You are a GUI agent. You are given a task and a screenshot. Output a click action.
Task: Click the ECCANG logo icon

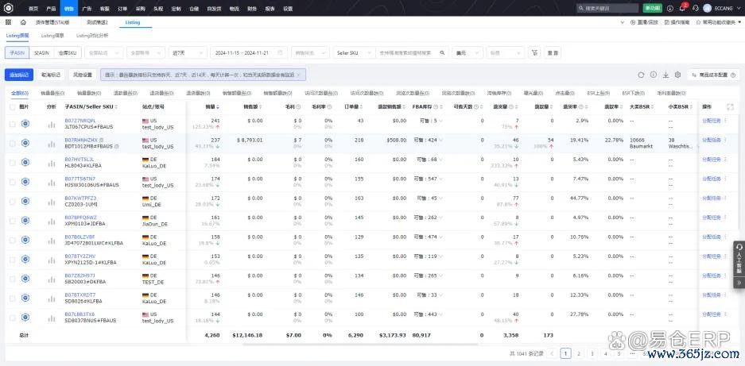click(x=9, y=8)
